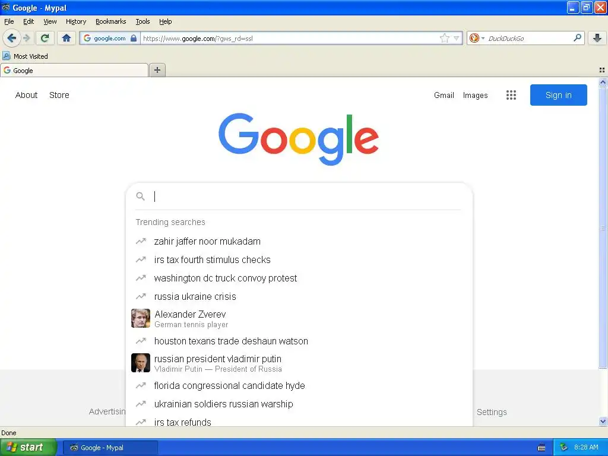This screenshot has height=456, width=608.
Task: Select the Google tab
Action: [74, 70]
